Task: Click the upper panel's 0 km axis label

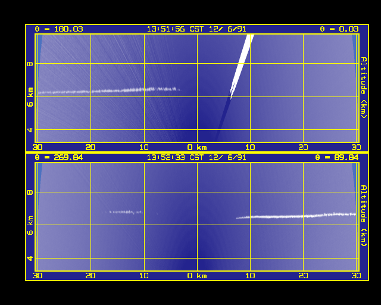Action: 197,147
